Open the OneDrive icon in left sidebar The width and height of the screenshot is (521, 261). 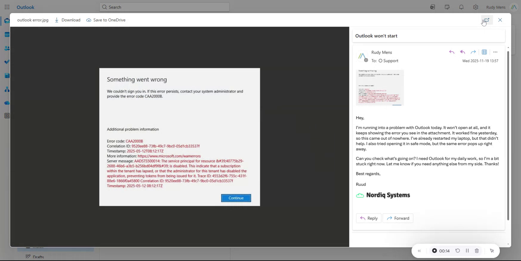[7, 103]
